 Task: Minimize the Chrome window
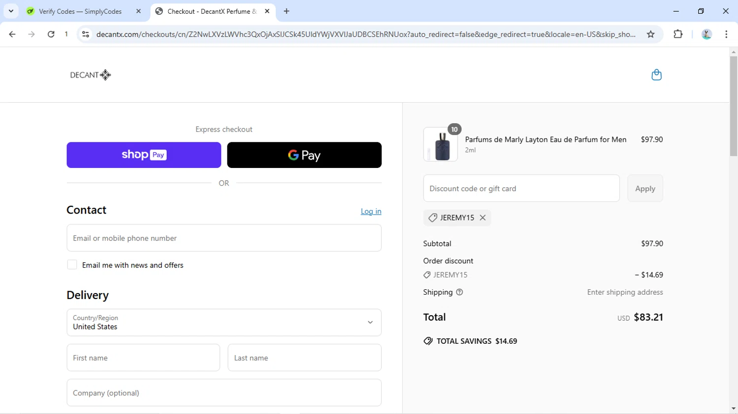click(676, 11)
